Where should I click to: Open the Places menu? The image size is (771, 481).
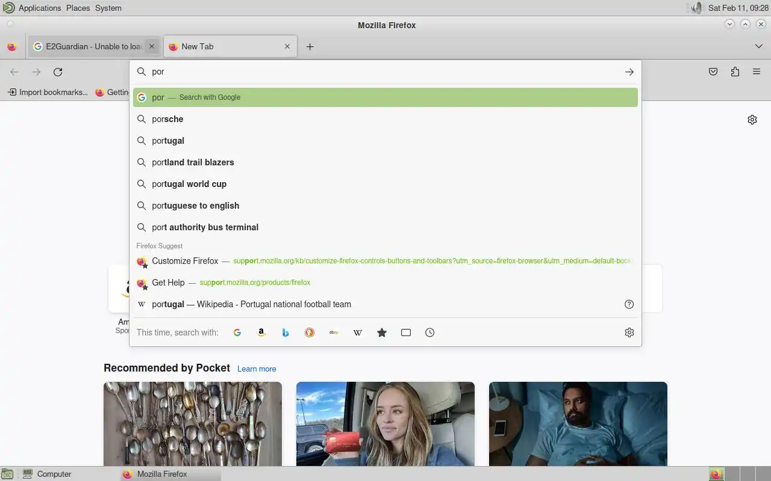(x=78, y=8)
